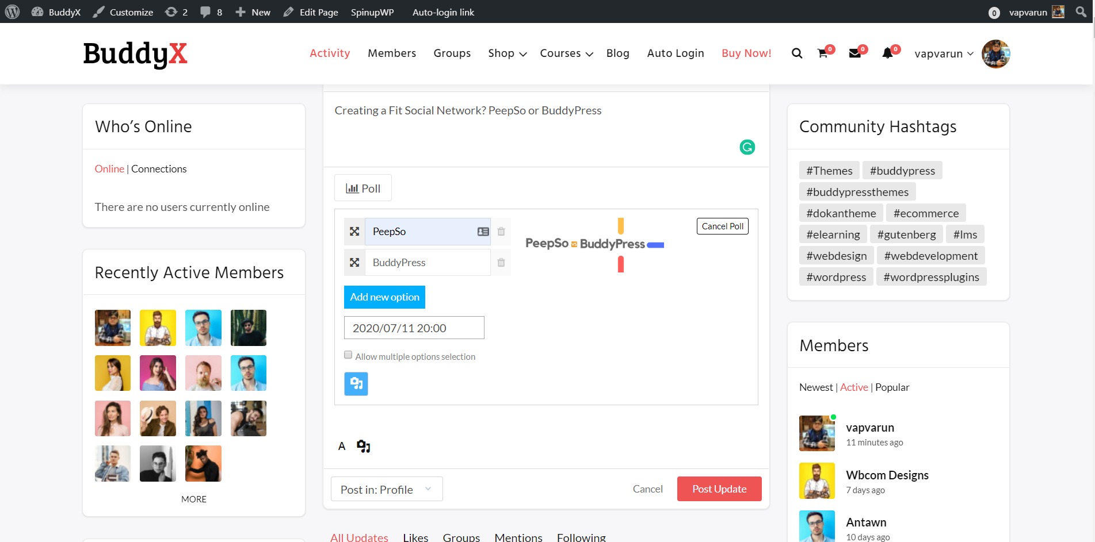Click the blue media upload icon in poll
Screen dimensions: 1095x542
[356, 383]
